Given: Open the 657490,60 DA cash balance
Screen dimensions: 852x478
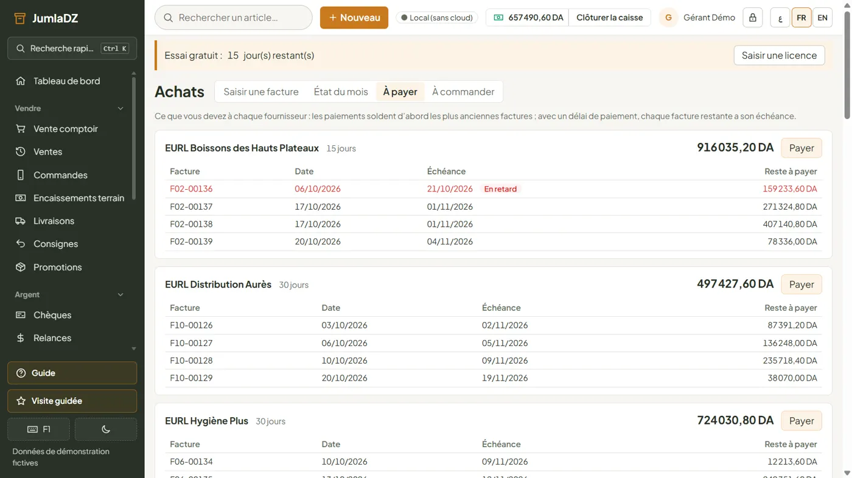Looking at the screenshot, I should (528, 18).
